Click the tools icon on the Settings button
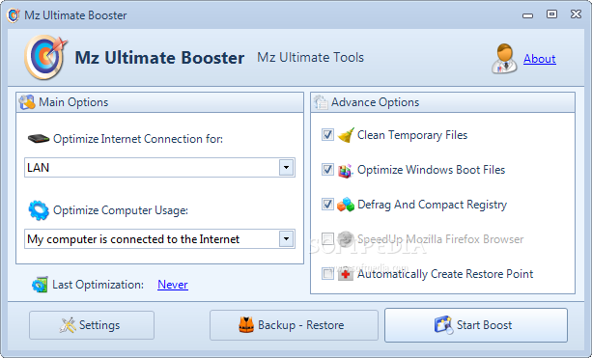The image size is (592, 358). coord(68,325)
